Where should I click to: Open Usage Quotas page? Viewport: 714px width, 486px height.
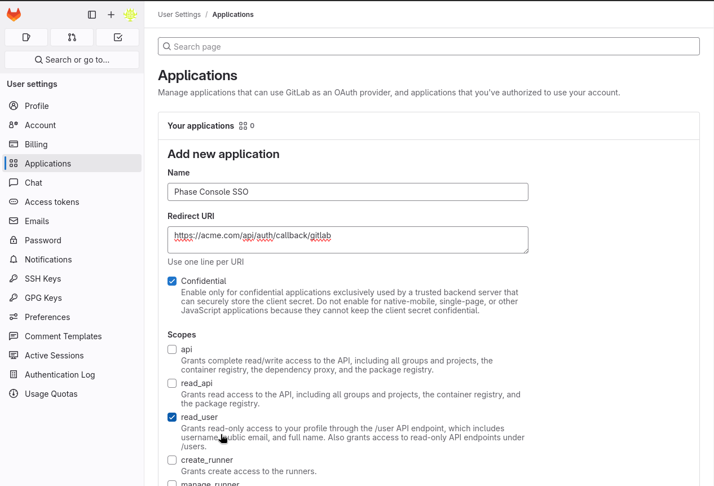tap(72, 393)
